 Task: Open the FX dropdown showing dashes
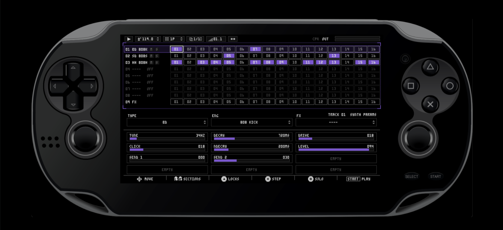(336, 122)
